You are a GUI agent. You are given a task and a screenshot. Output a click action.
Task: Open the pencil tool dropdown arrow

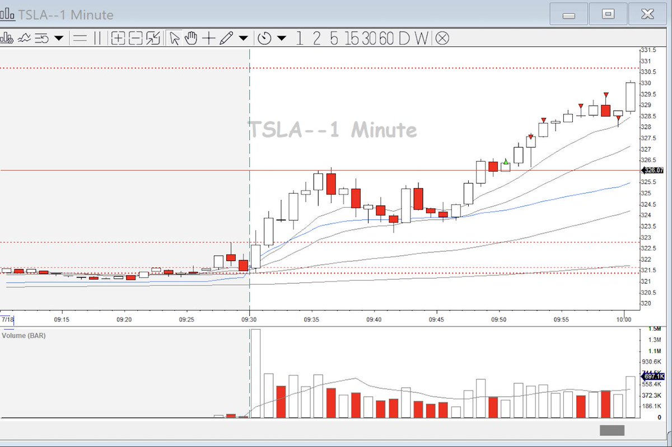[243, 39]
